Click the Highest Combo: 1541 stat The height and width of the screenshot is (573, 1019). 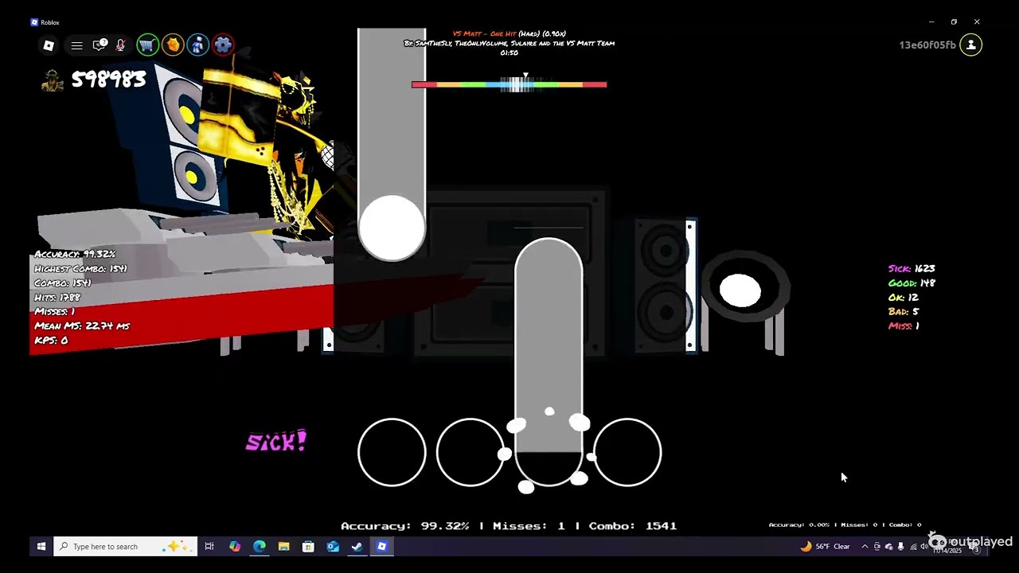(x=80, y=268)
